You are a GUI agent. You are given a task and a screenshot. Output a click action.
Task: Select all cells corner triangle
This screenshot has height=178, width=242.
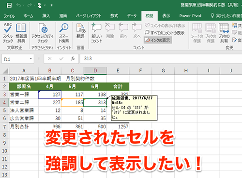(x=5, y=71)
